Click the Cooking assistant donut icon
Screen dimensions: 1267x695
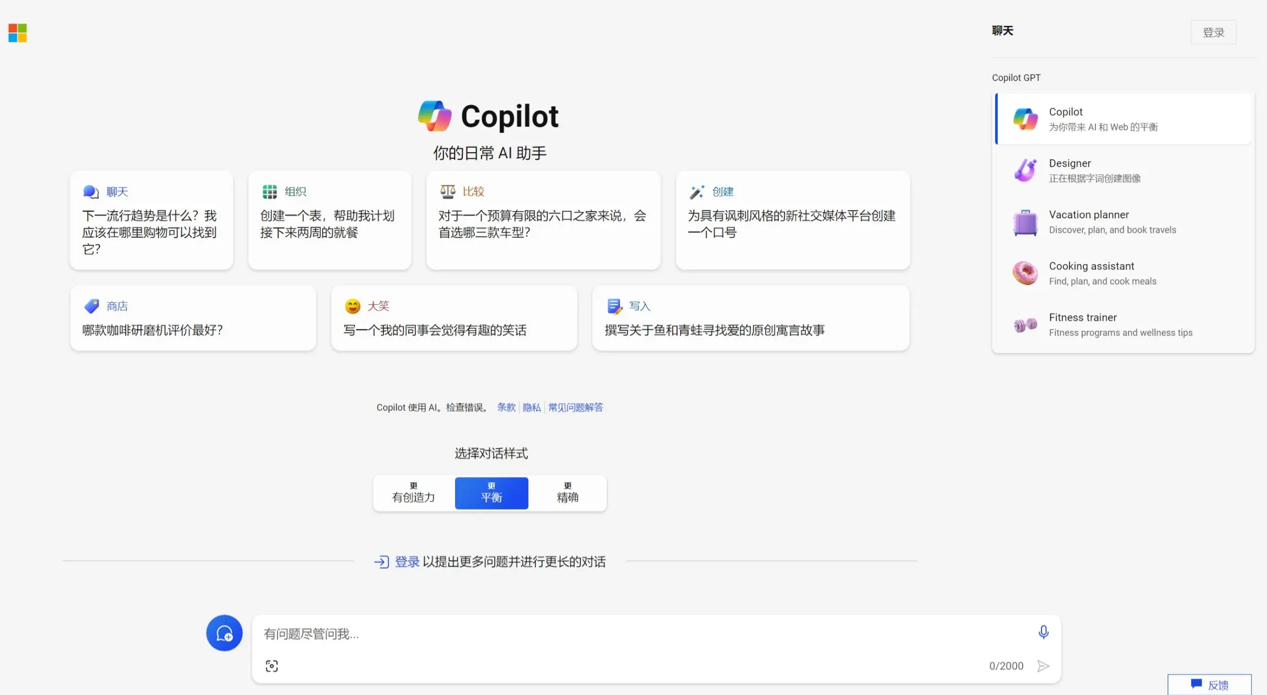[1025, 273]
